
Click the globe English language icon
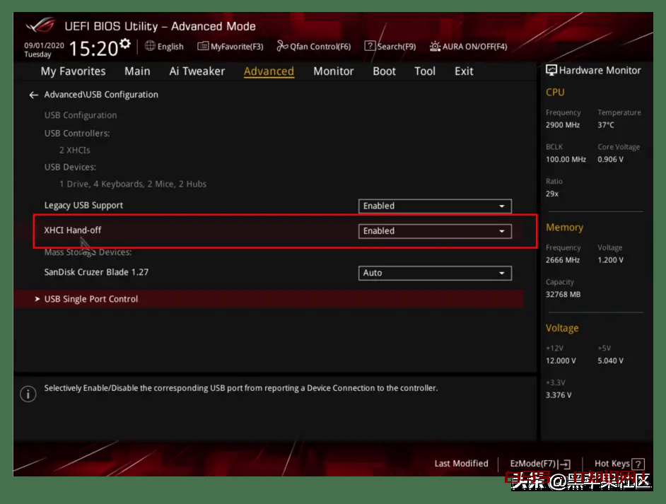[150, 46]
